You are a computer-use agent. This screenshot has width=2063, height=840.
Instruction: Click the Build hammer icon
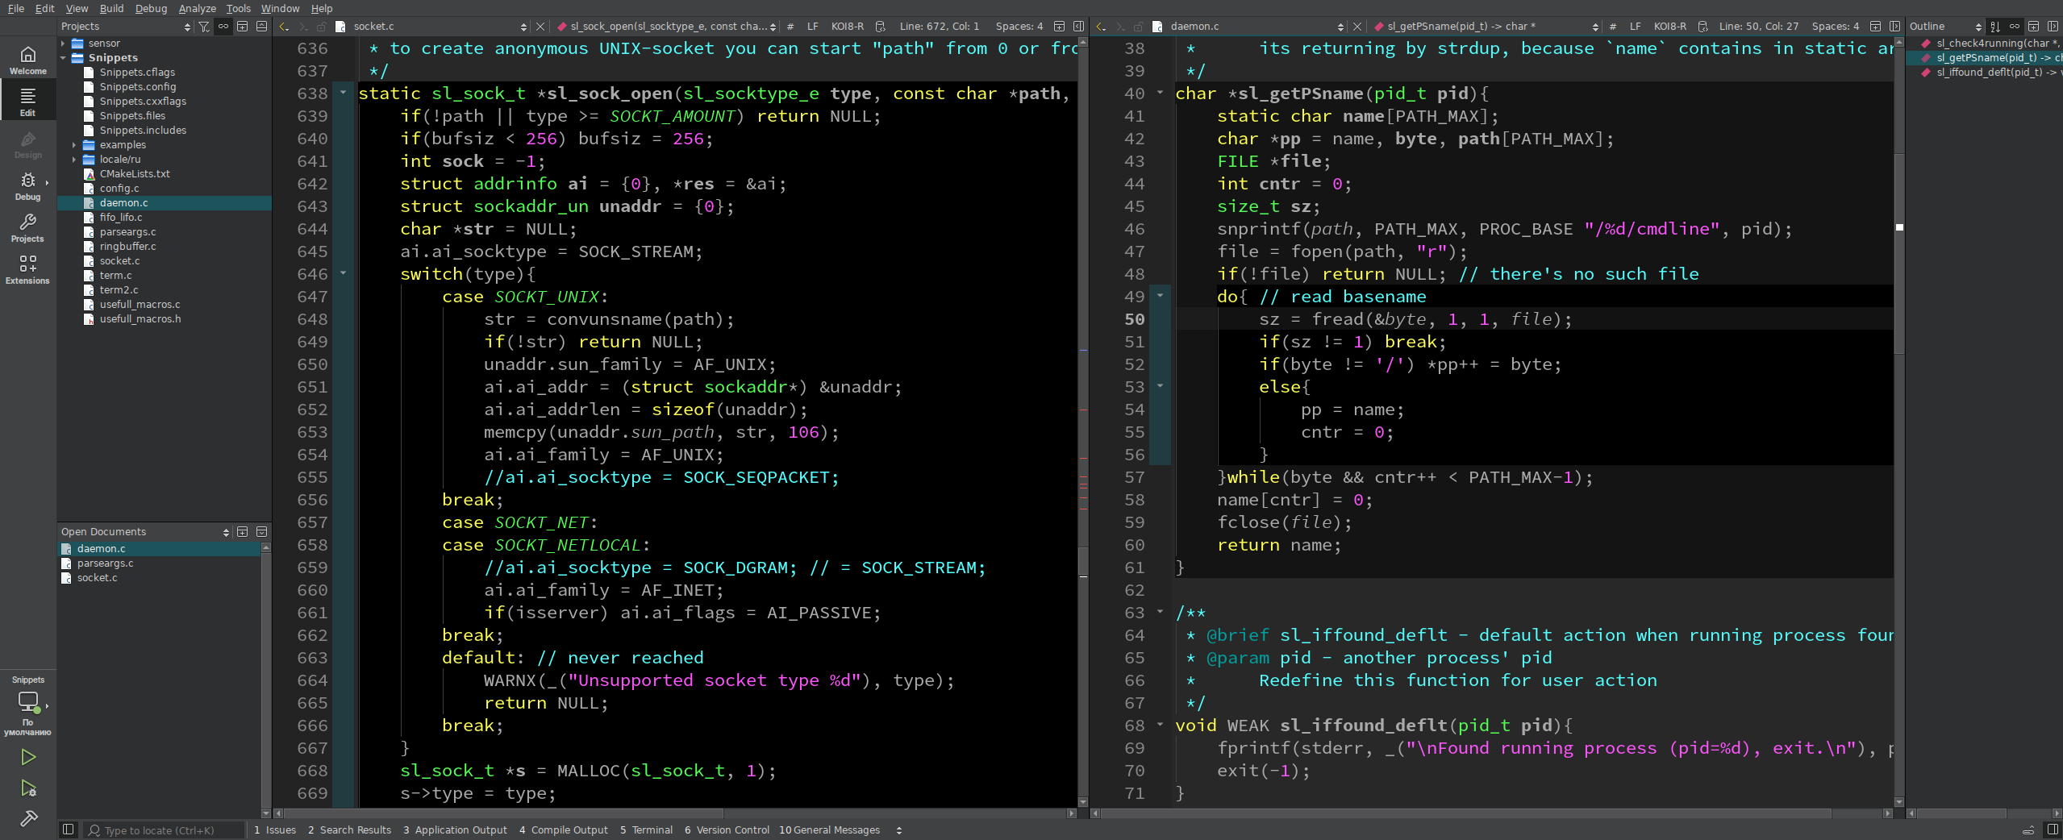pyautogui.click(x=28, y=819)
